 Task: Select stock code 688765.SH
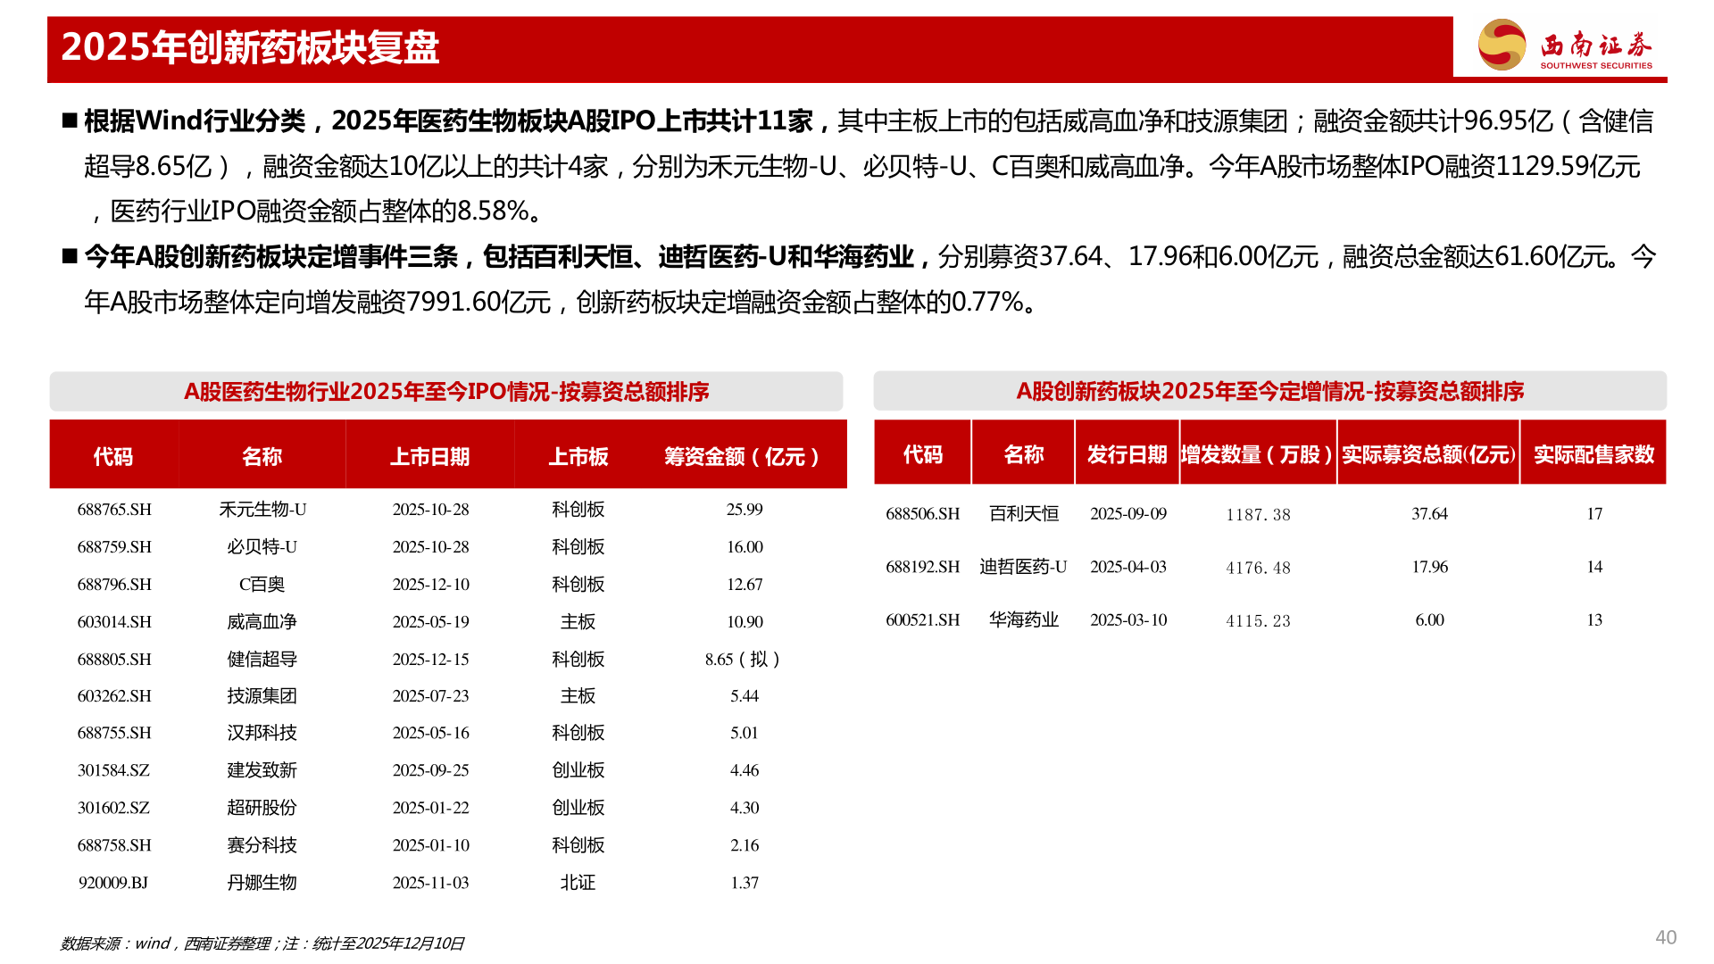click(x=114, y=510)
